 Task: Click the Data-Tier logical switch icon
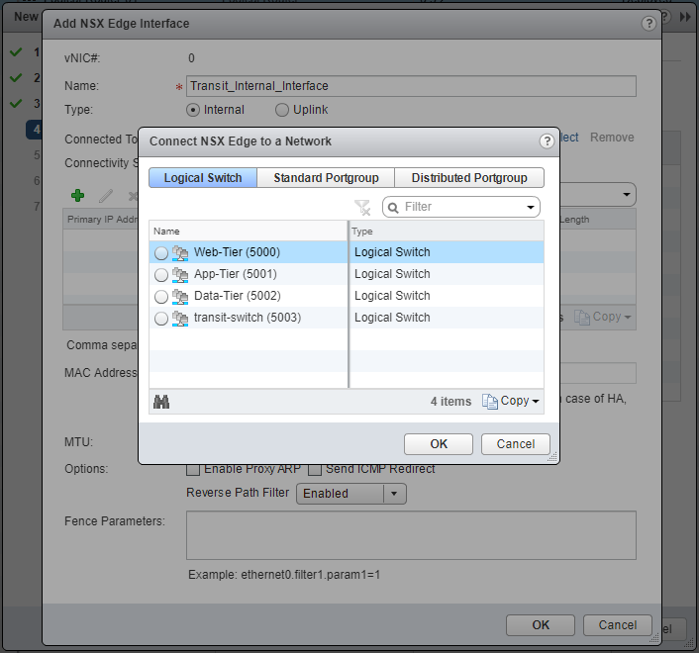coord(180,296)
